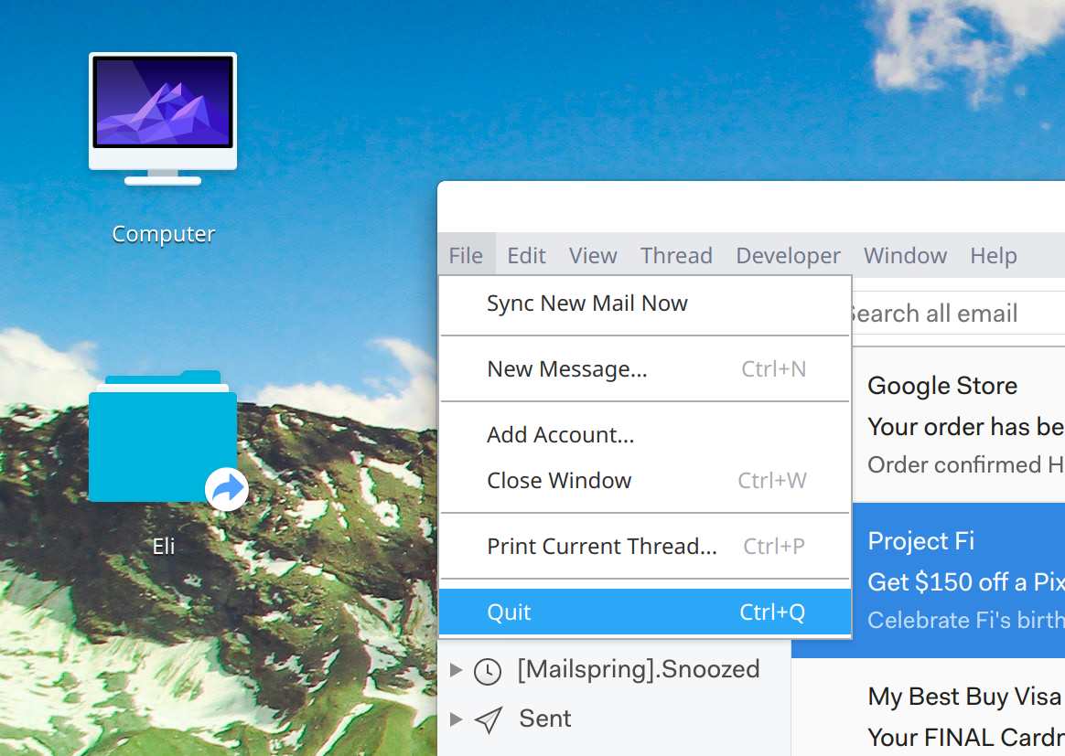1065x756 pixels.
Task: Open the Developer menu
Action: point(788,256)
